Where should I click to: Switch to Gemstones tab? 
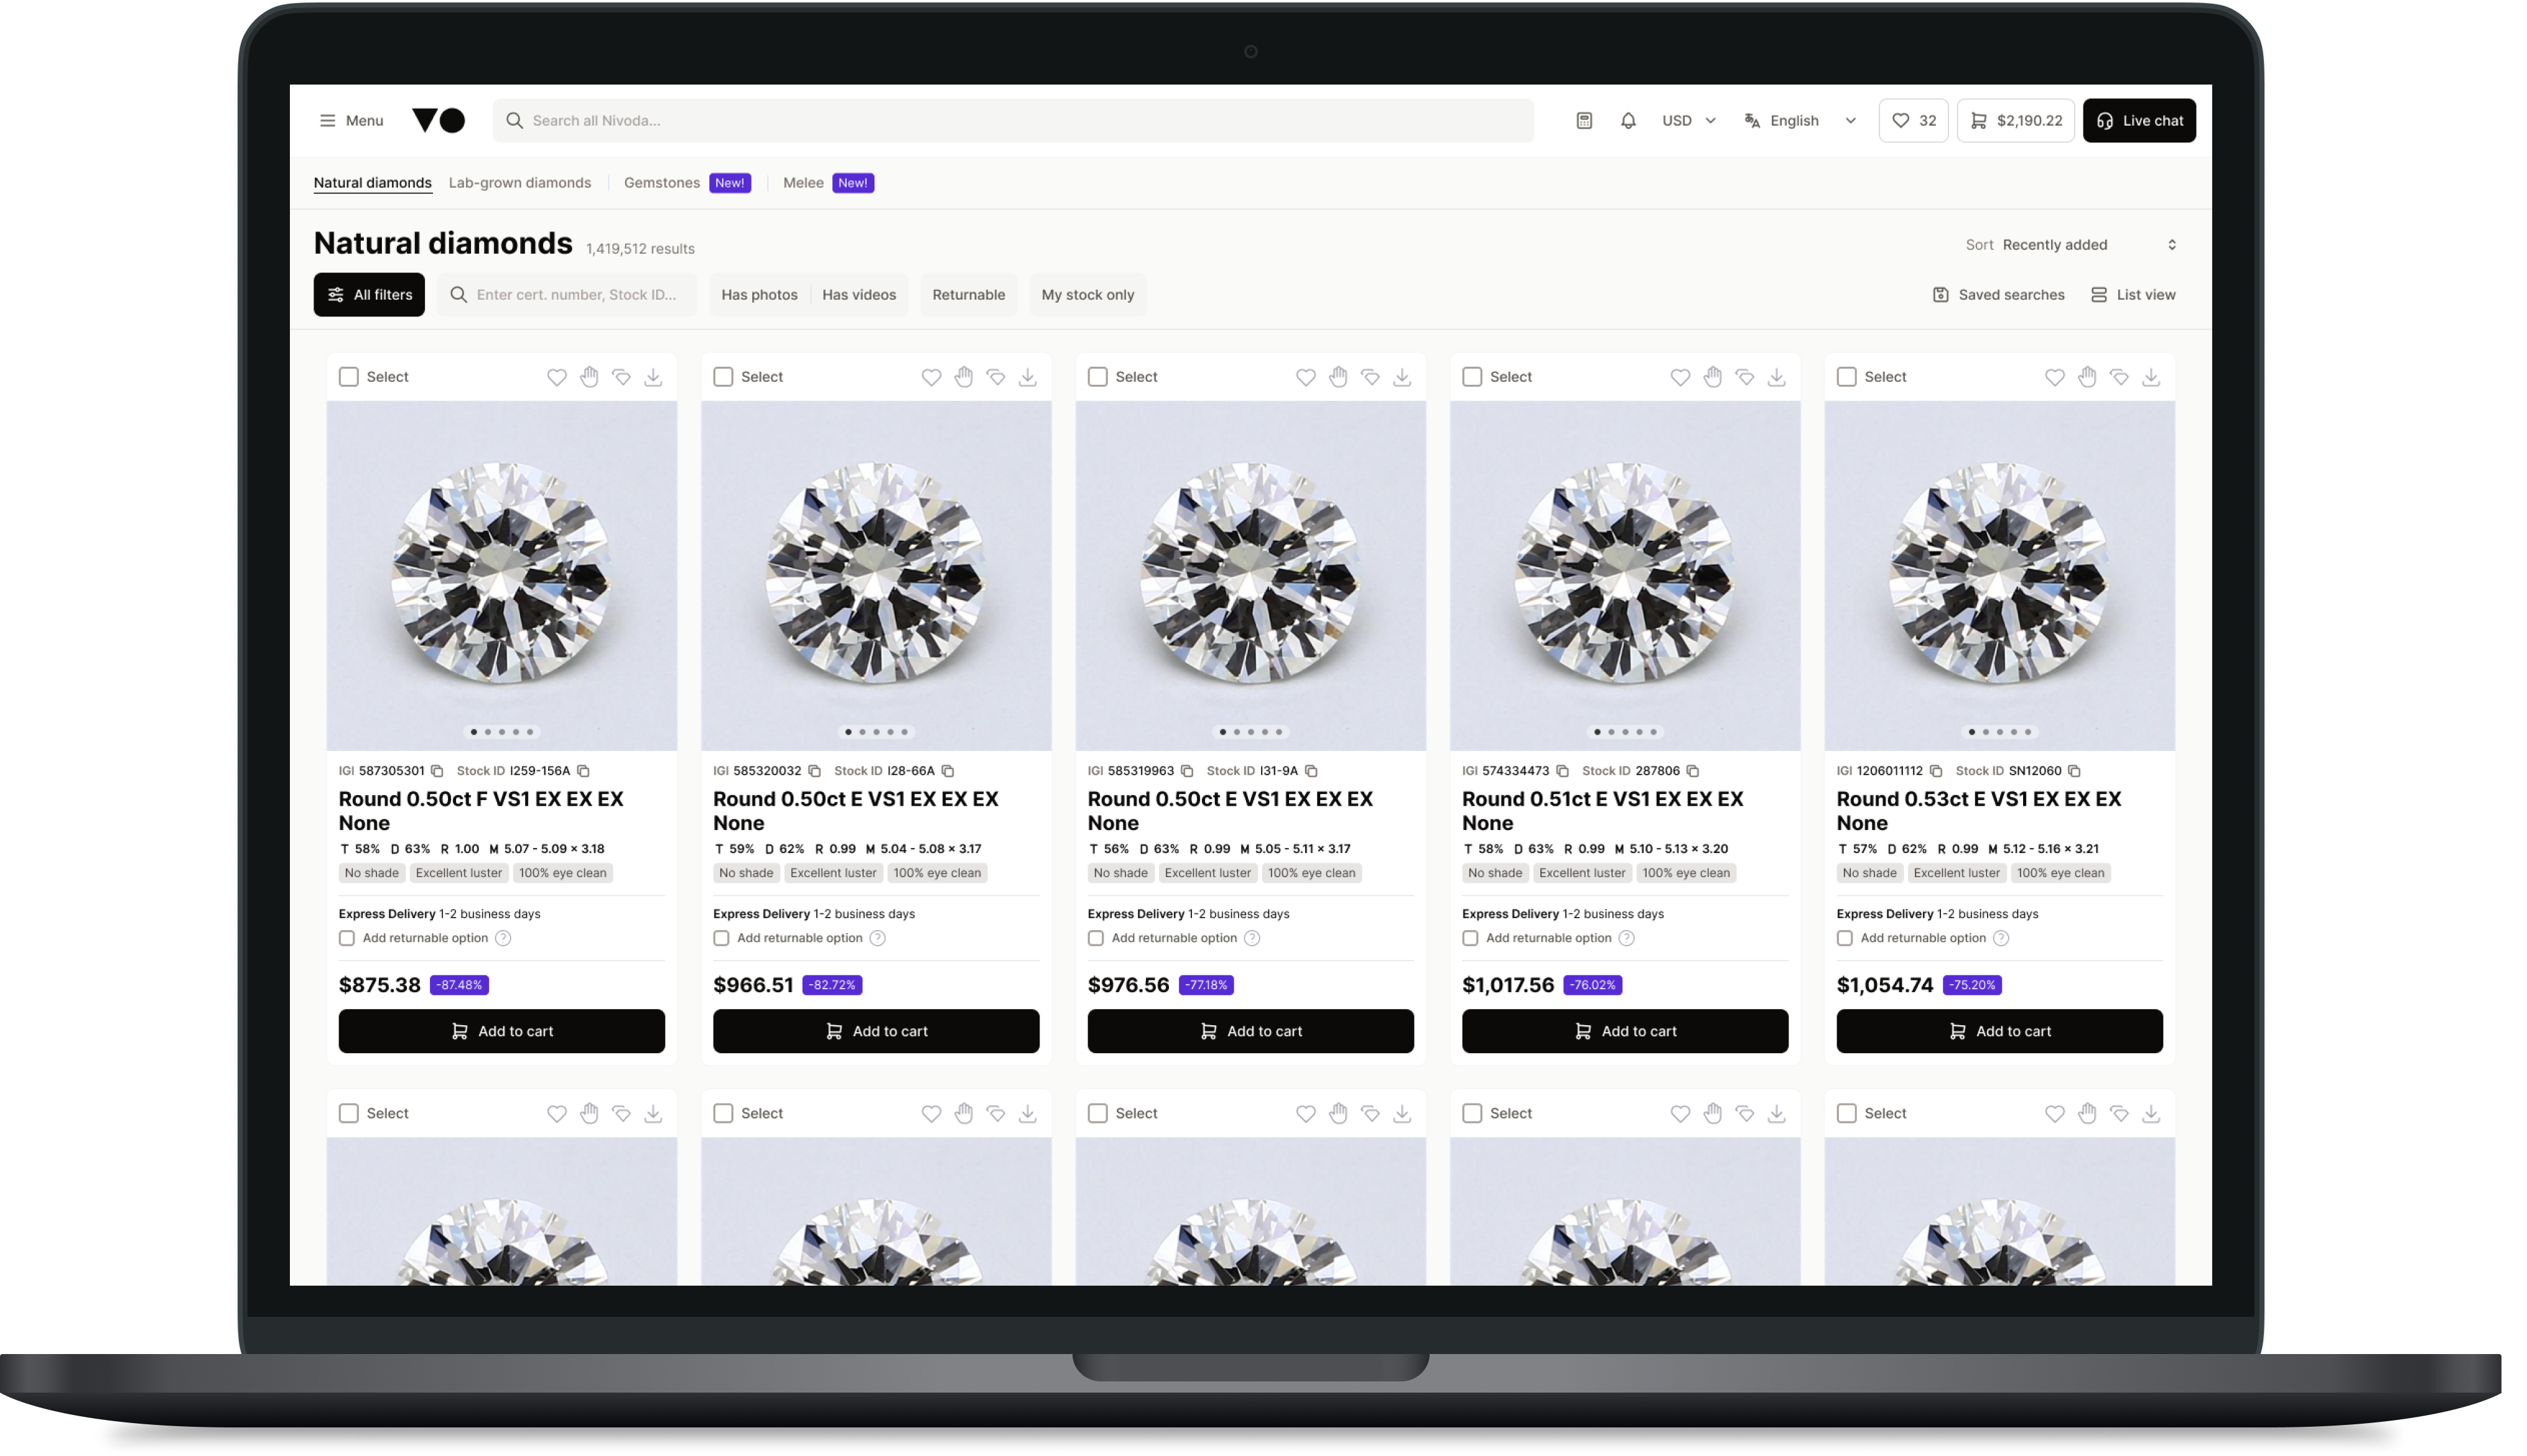686,183
